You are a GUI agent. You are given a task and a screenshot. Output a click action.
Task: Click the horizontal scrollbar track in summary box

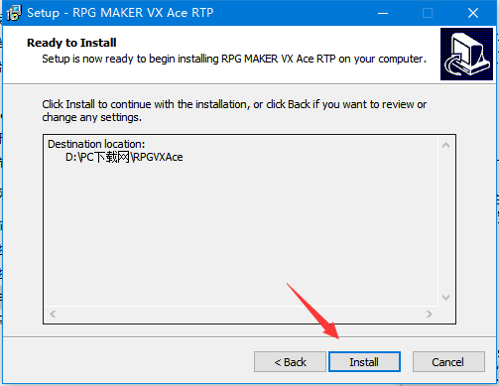[x=241, y=314]
